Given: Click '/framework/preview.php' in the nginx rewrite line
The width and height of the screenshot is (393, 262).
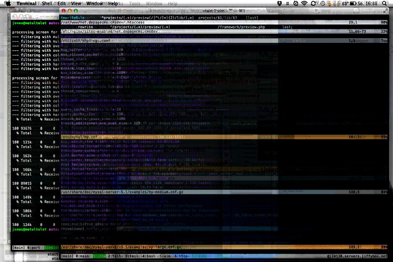Looking at the screenshot, I should [x=241, y=27].
